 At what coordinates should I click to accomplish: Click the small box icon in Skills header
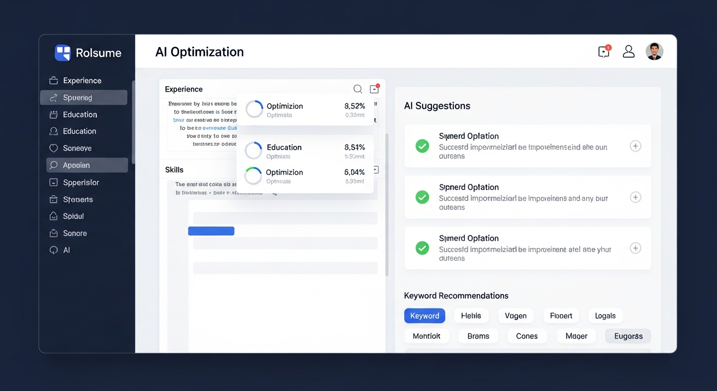pyautogui.click(x=376, y=170)
